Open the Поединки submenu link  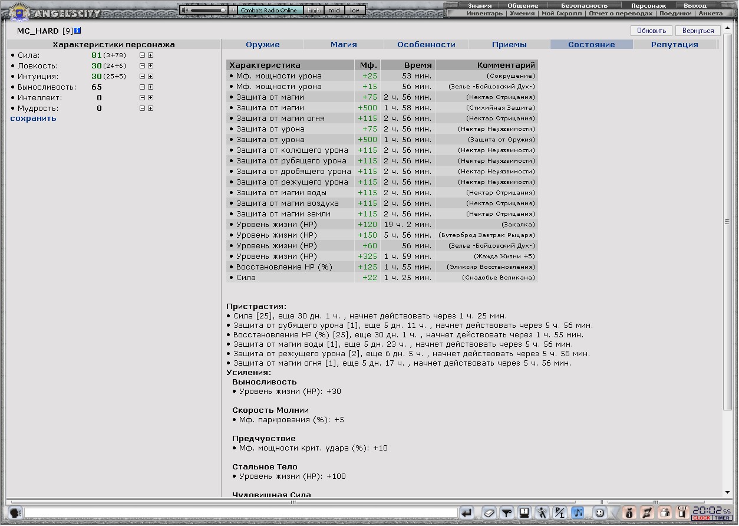(675, 13)
